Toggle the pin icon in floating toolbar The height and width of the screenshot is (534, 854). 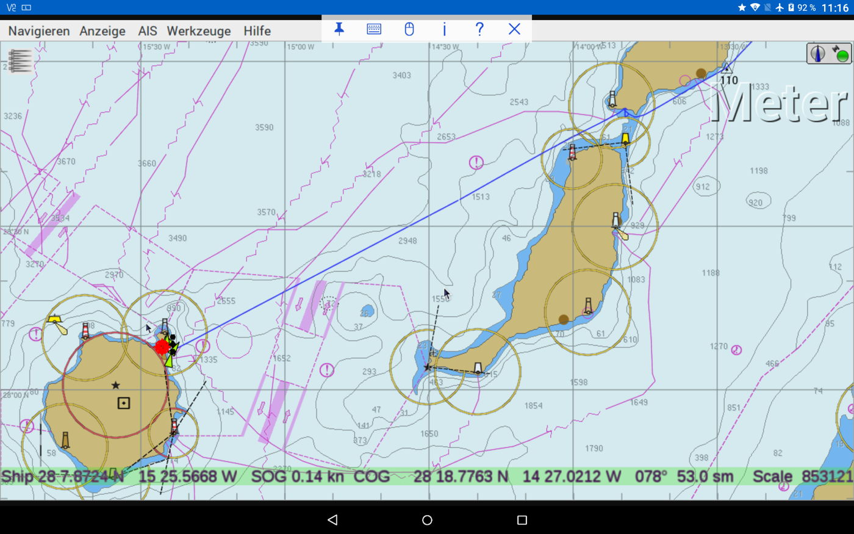tap(339, 29)
